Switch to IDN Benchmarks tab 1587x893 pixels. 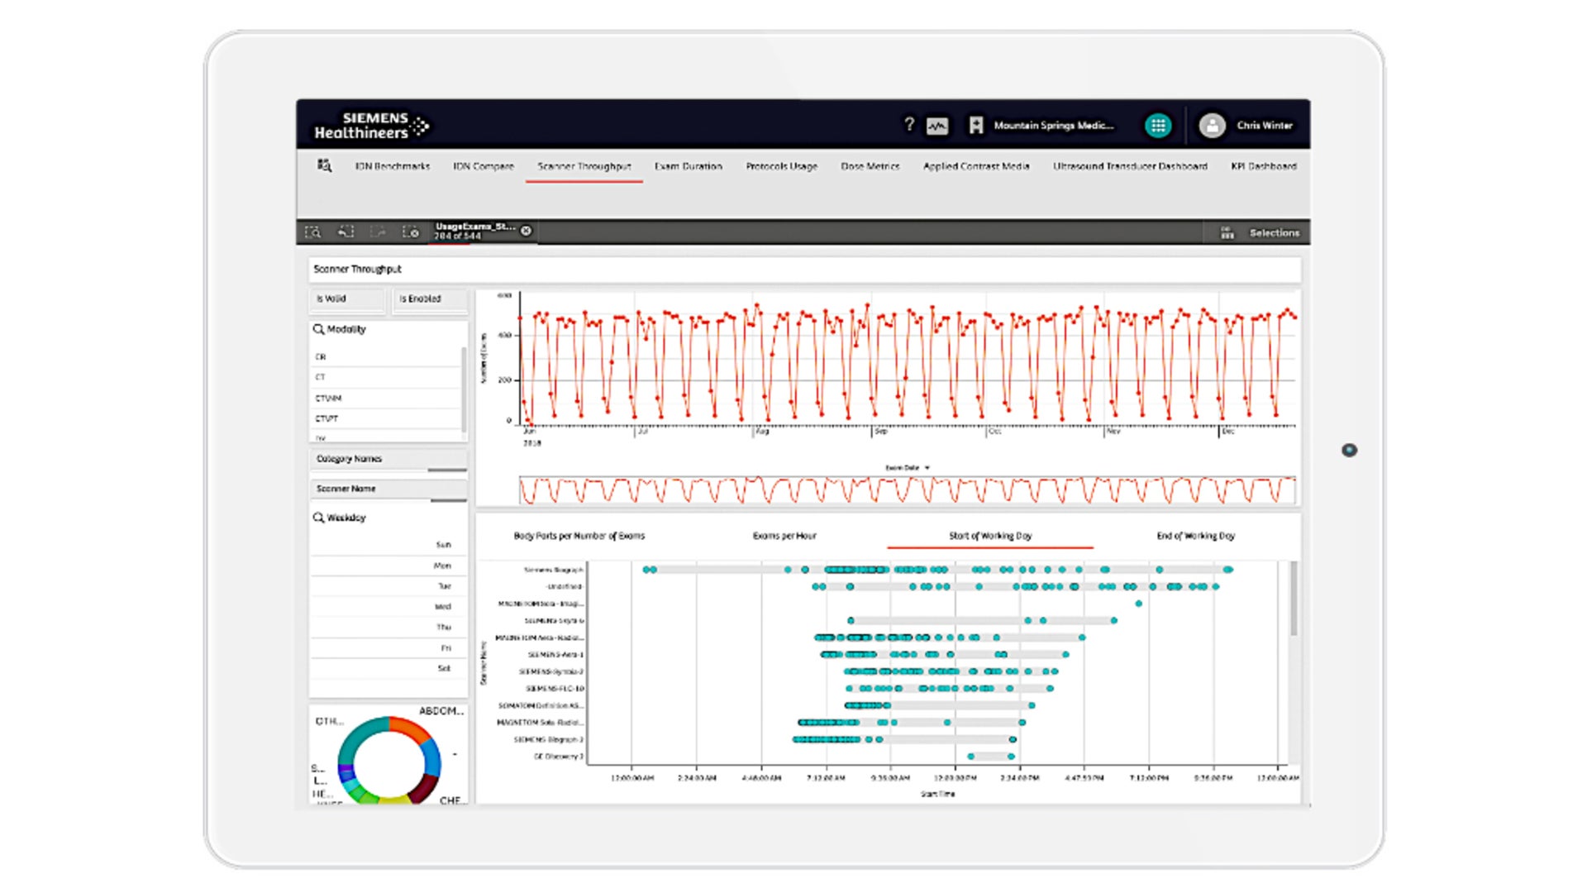pyautogui.click(x=393, y=166)
